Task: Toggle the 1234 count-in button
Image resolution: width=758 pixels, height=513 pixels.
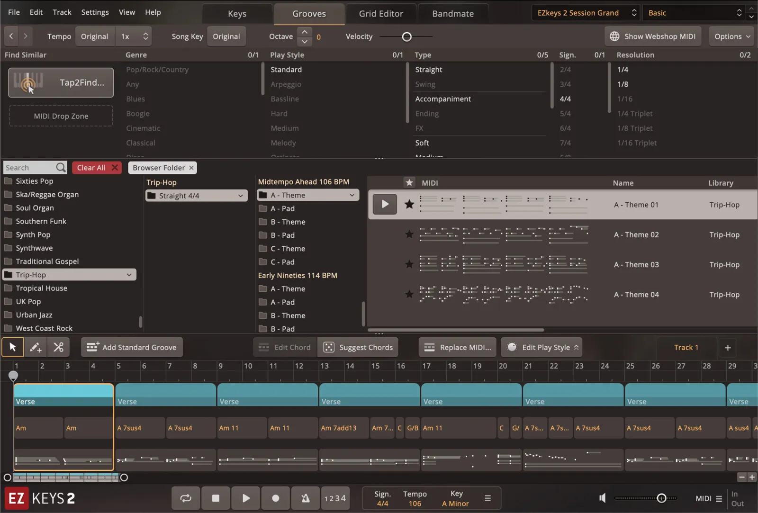Action: pyautogui.click(x=335, y=498)
